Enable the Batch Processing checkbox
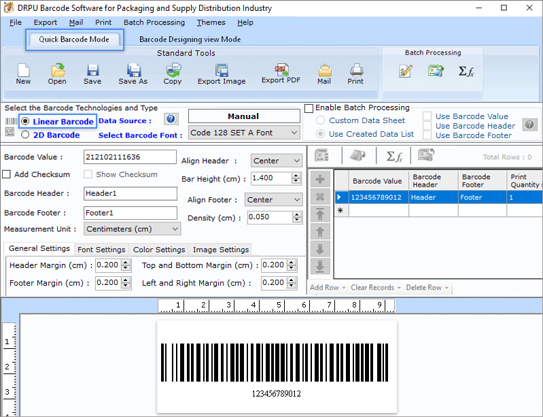This screenshot has width=543, height=417. pos(309,108)
